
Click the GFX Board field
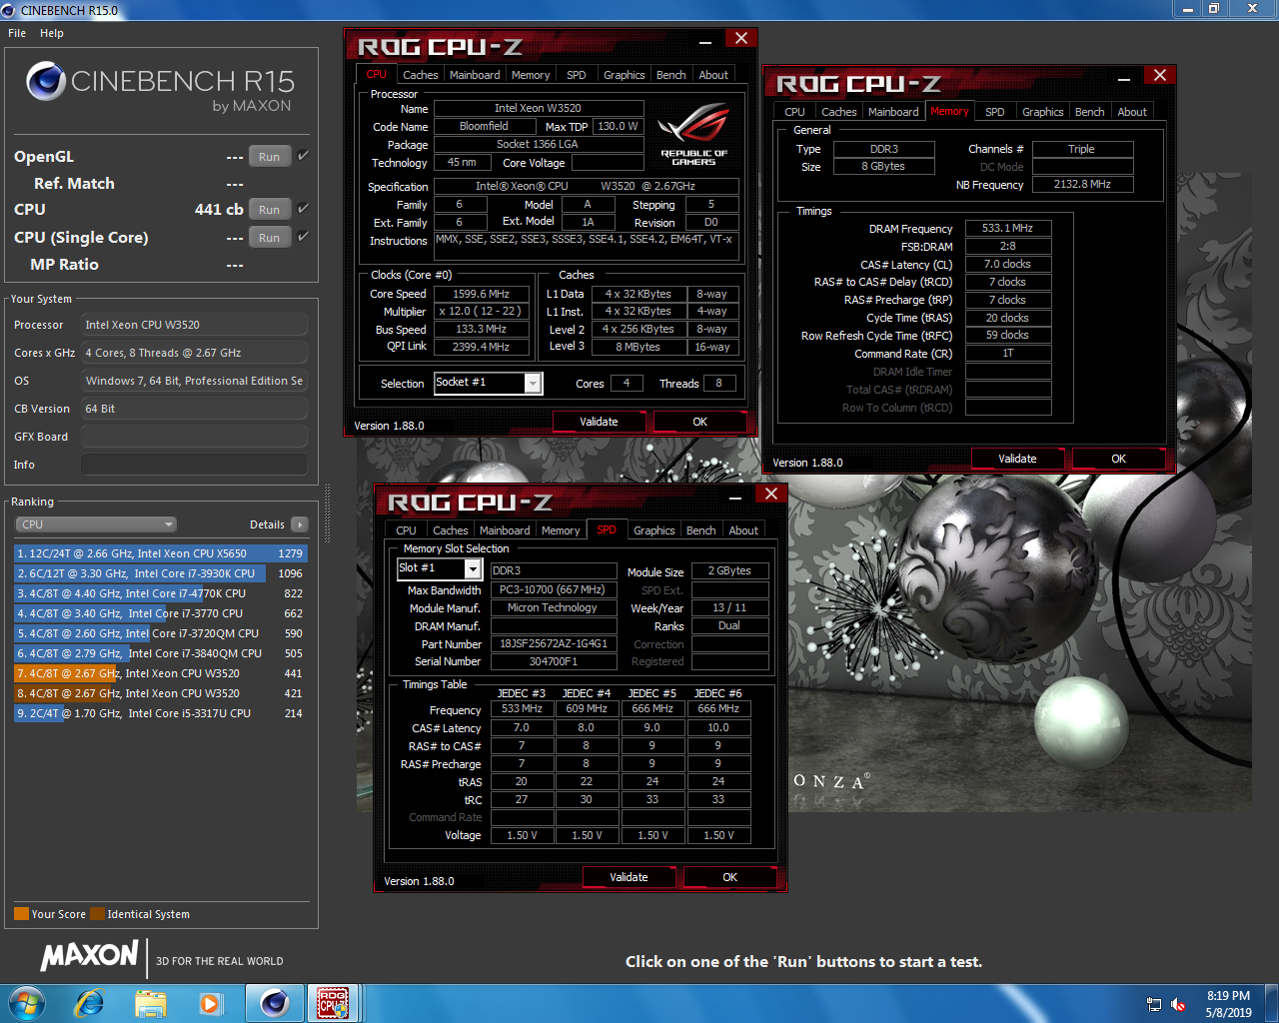pos(194,437)
